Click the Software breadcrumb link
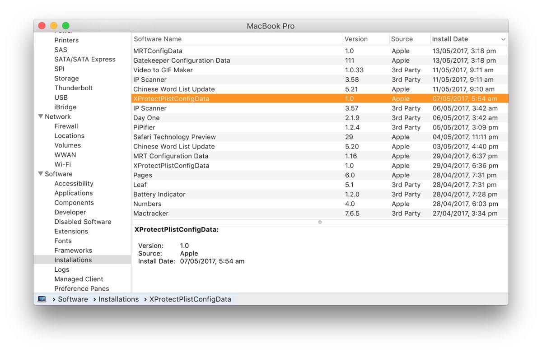542x353 pixels. [73, 299]
